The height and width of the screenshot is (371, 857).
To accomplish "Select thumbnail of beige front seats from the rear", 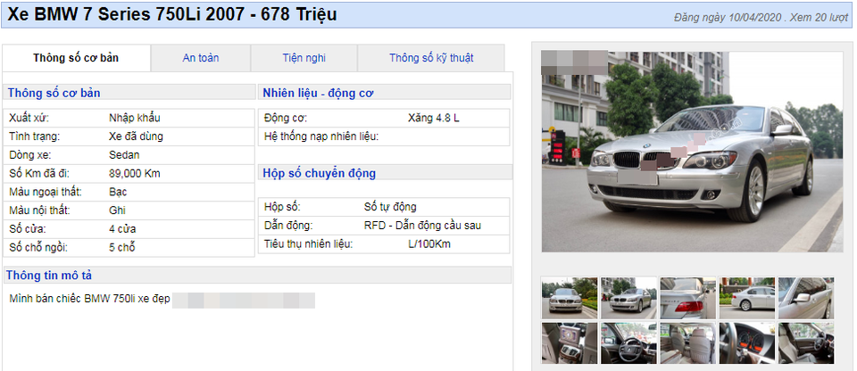I will tap(687, 343).
